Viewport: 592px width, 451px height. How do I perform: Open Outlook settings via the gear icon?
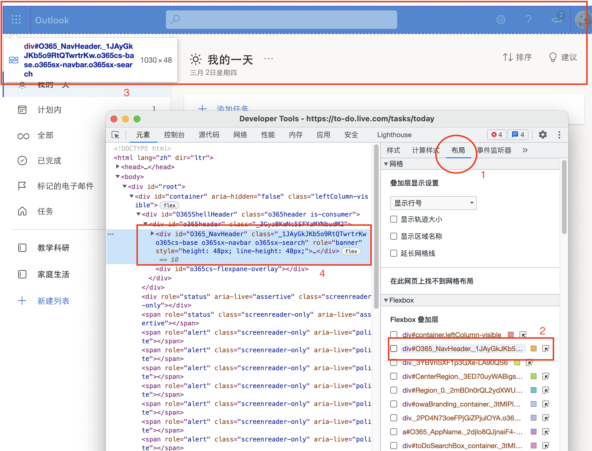pyautogui.click(x=501, y=19)
